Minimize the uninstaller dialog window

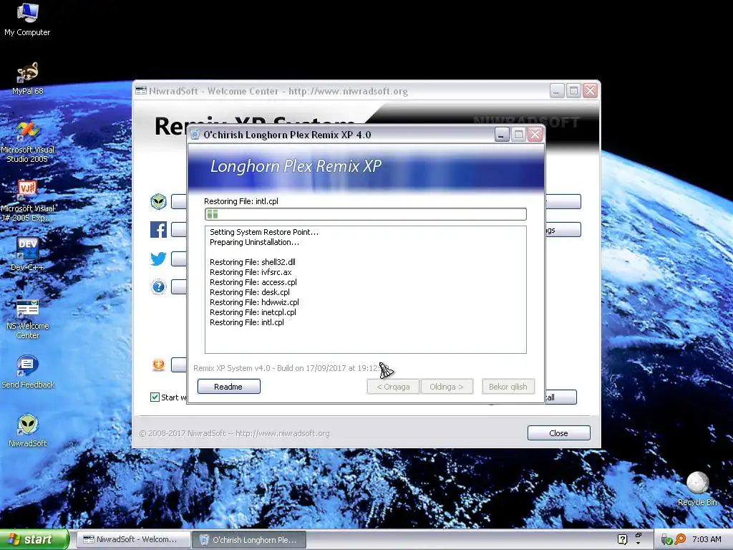click(x=501, y=135)
